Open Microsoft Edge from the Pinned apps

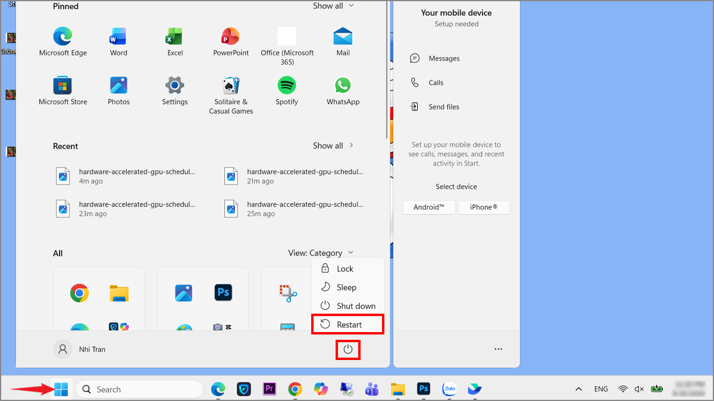point(63,42)
